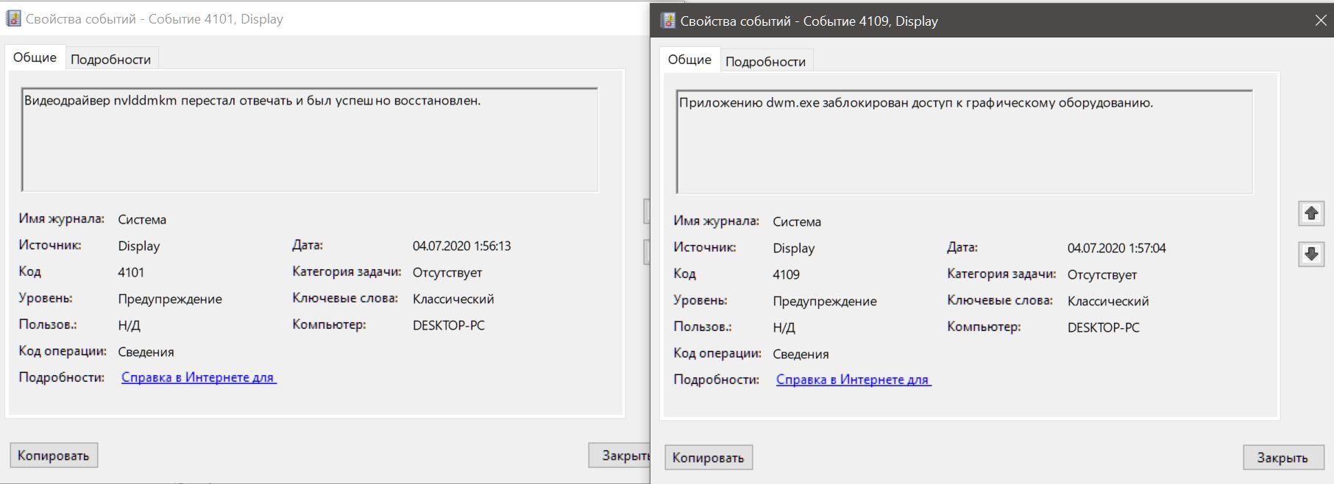Close the Event 4109 properties window
1334x484 pixels.
point(1320,21)
